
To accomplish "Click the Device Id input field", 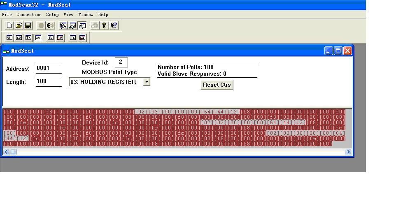I will (x=121, y=62).
